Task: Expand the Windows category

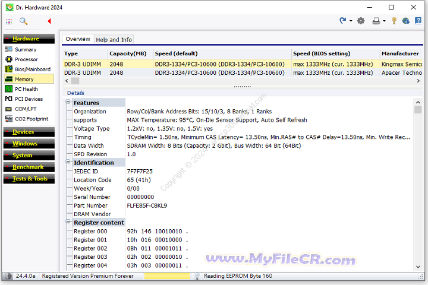Action: point(29,144)
